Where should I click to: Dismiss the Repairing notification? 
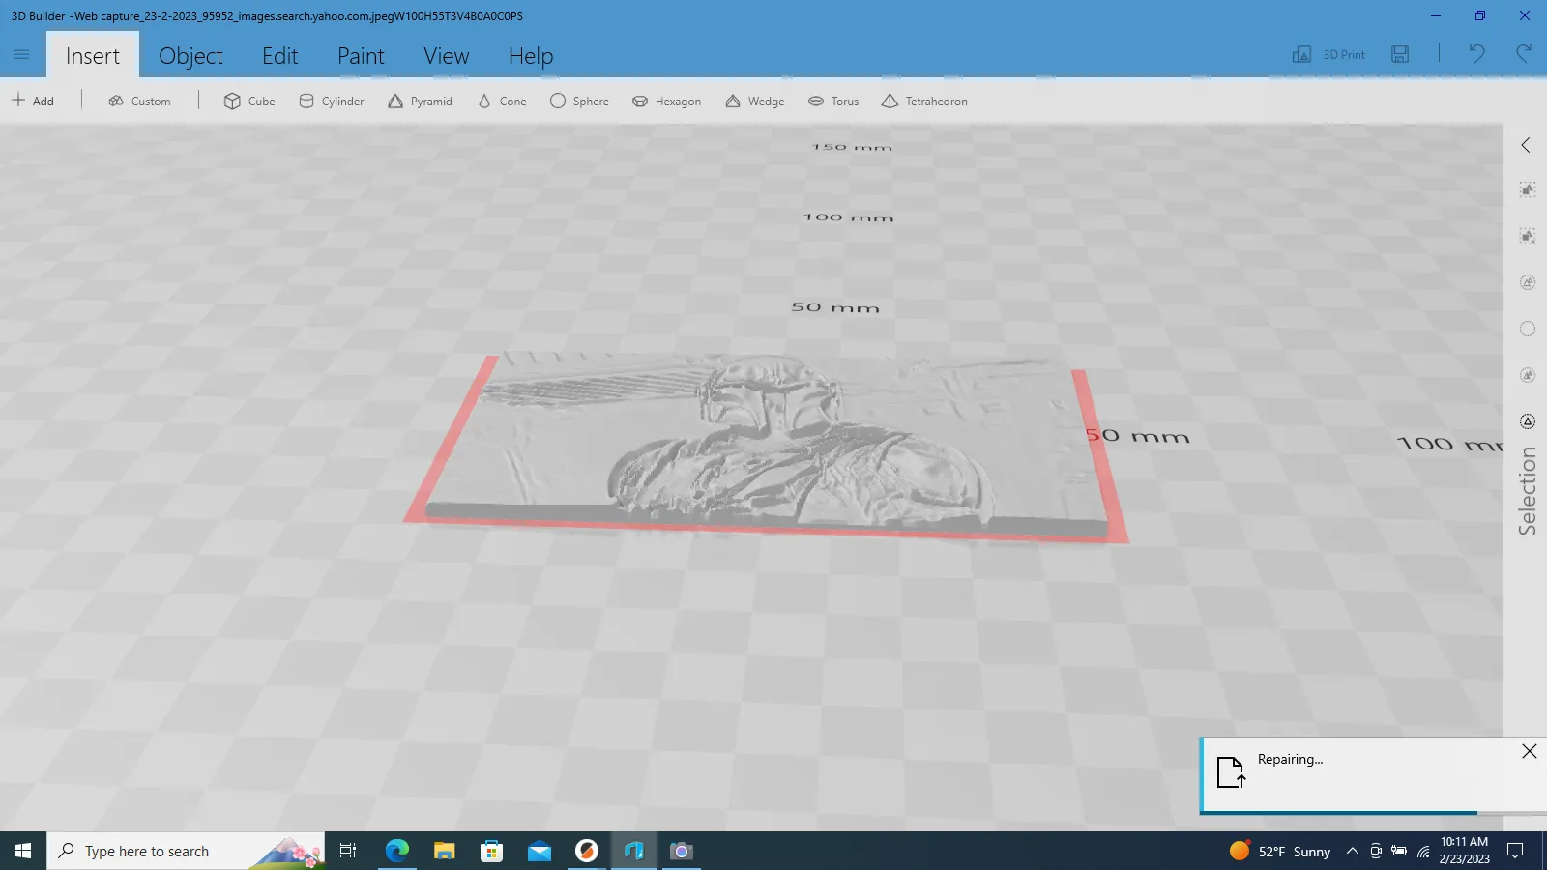pyautogui.click(x=1529, y=752)
